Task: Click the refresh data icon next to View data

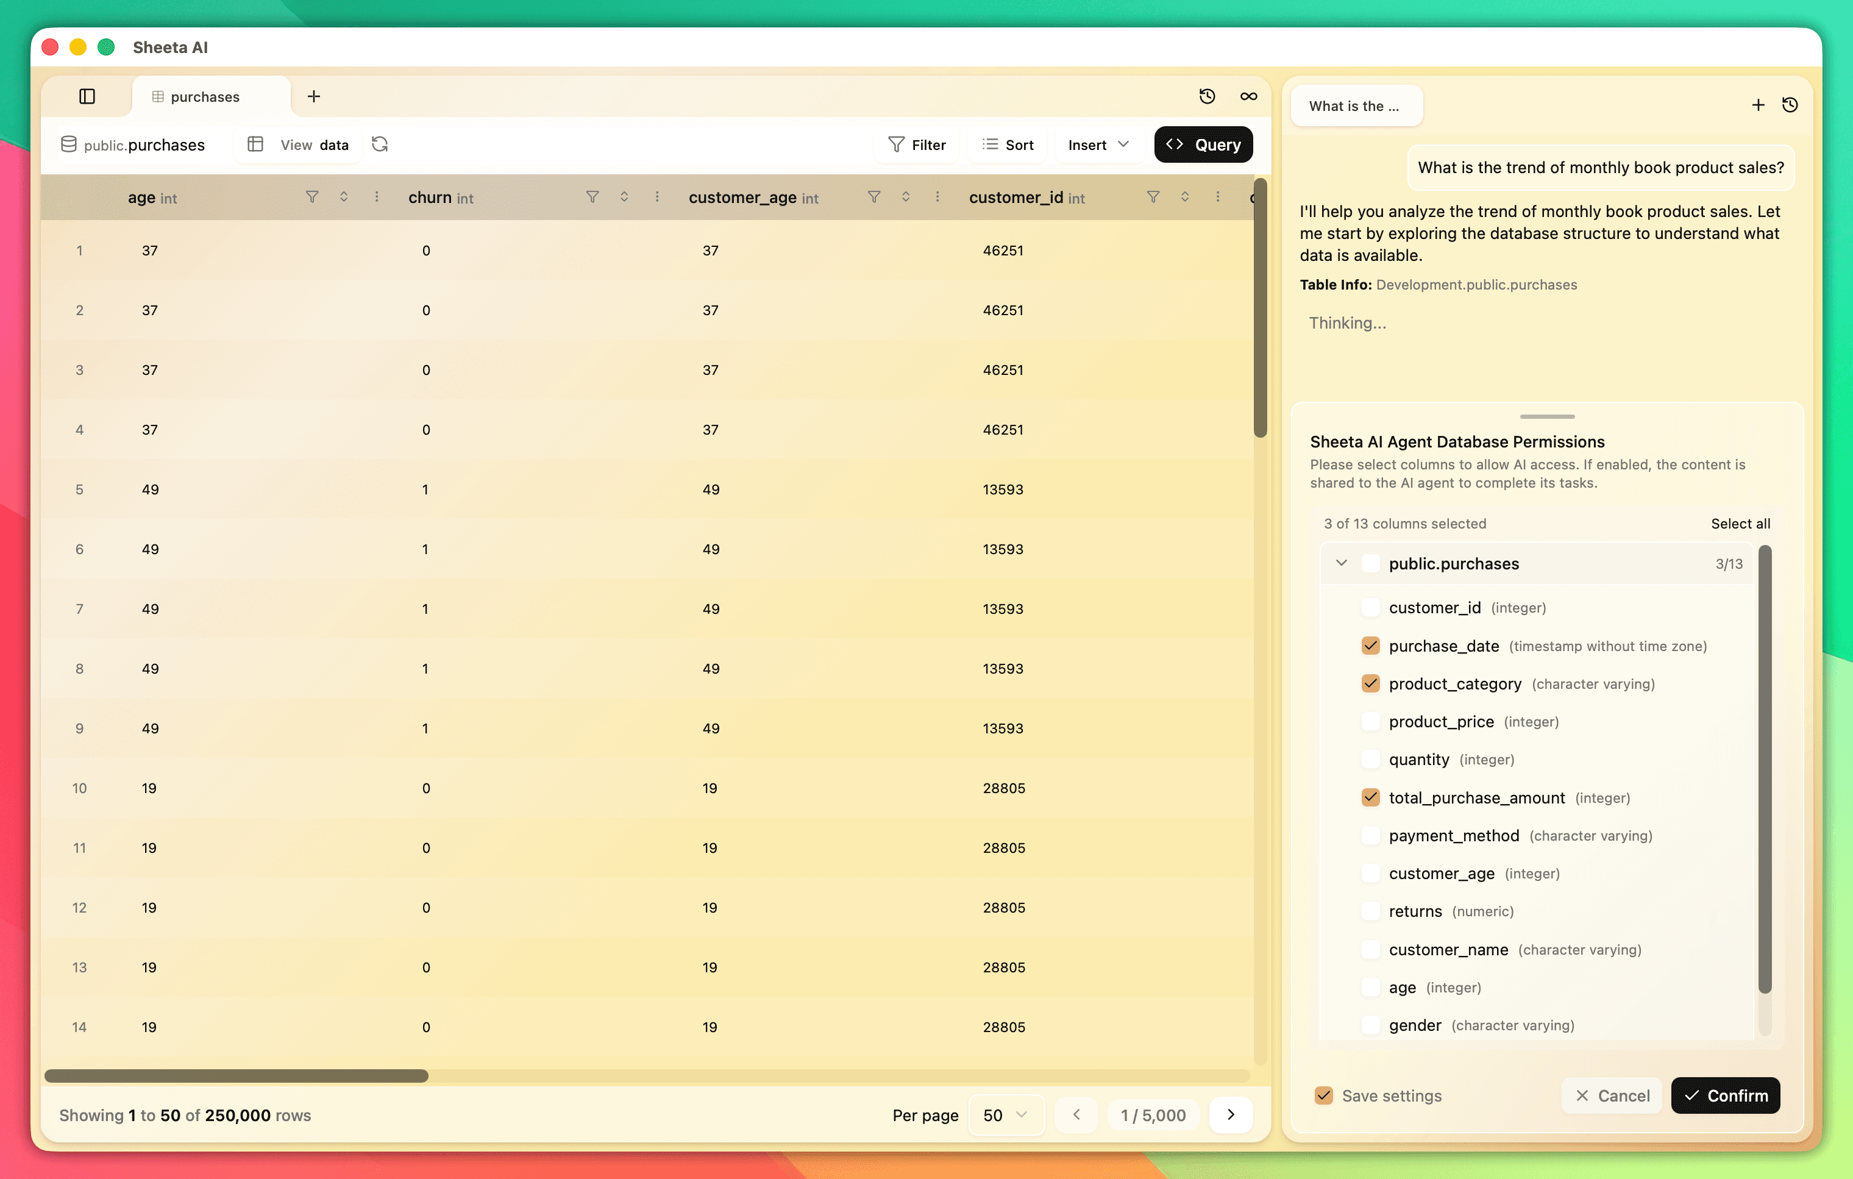Action: [x=379, y=144]
